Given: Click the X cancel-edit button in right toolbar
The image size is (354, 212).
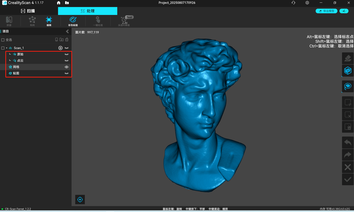Looking at the screenshot, I should [x=348, y=167].
